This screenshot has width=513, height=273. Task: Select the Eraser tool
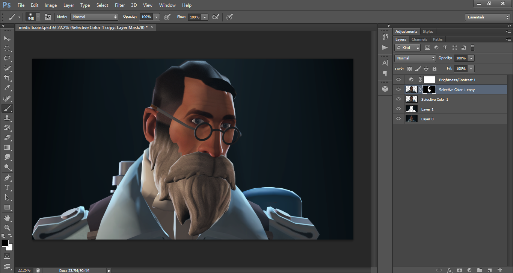point(7,138)
